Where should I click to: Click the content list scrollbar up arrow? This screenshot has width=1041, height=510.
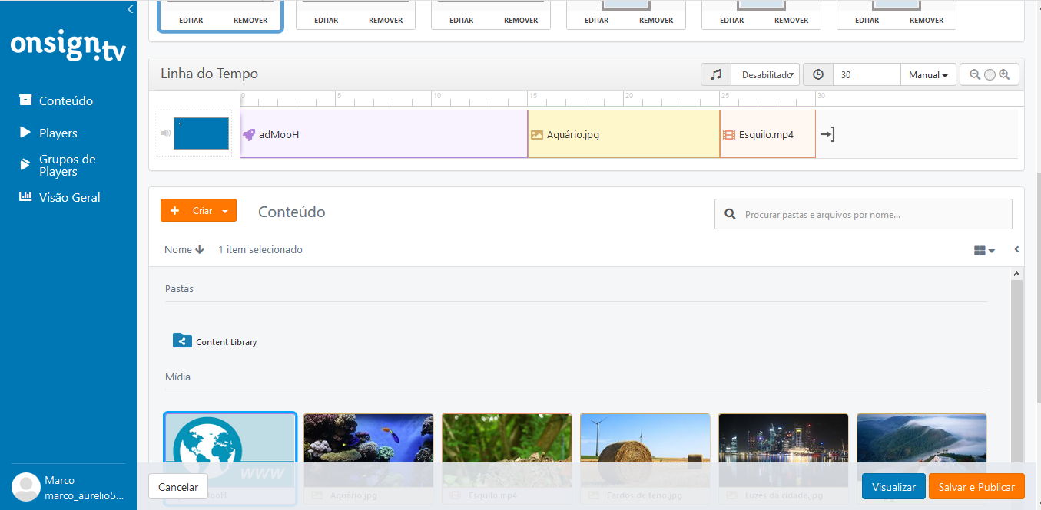(x=1017, y=274)
